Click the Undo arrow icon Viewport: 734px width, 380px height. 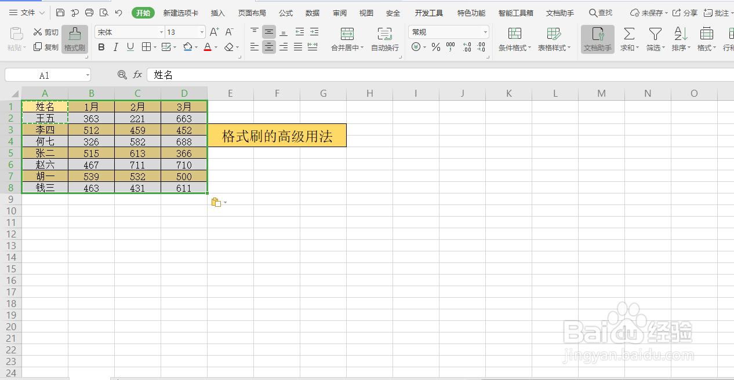pos(118,12)
